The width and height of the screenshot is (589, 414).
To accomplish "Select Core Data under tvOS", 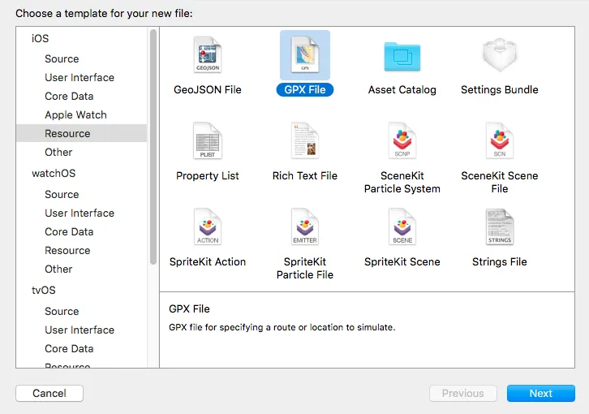I will click(x=69, y=348).
